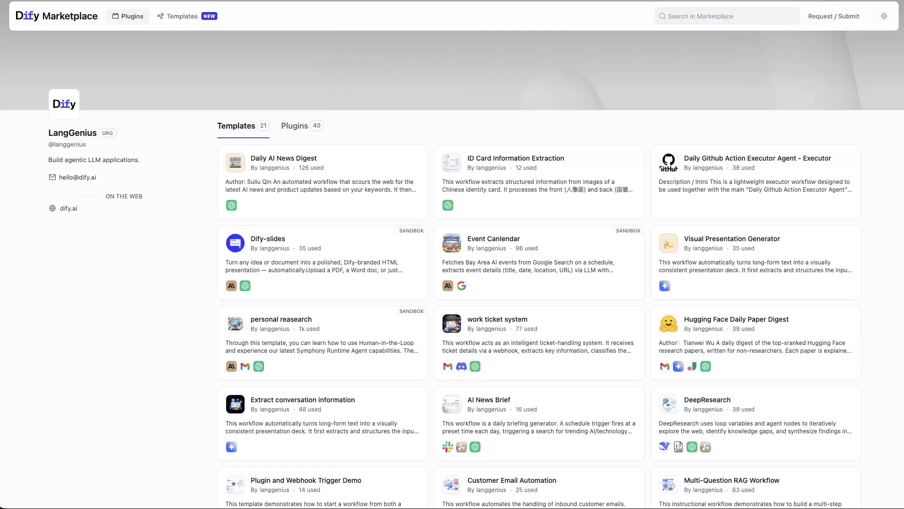Viewport: 904px width, 509px height.
Task: Click the Dify Marketplace logo
Action: 56,16
